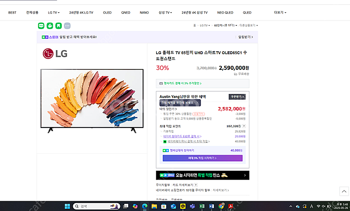Image resolution: width=350 pixels, height=211 pixels.
Task: Click 자세히보기 next to 무이자 할부
Action: click(x=221, y=190)
